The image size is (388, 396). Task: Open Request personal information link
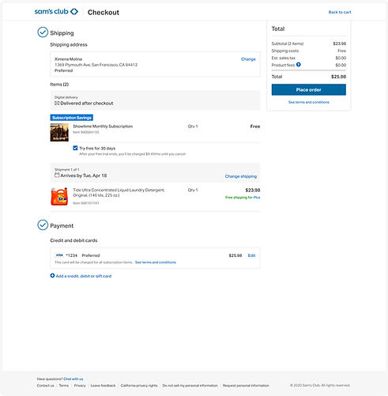point(246,386)
